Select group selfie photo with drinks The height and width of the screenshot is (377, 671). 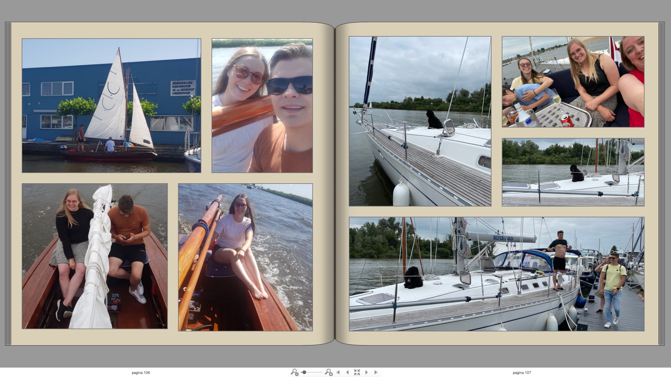pos(573,82)
